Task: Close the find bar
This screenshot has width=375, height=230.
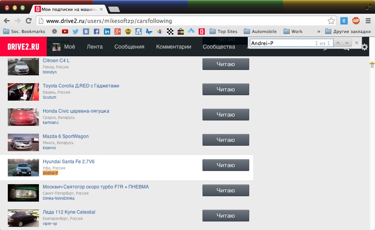Action: point(357,43)
